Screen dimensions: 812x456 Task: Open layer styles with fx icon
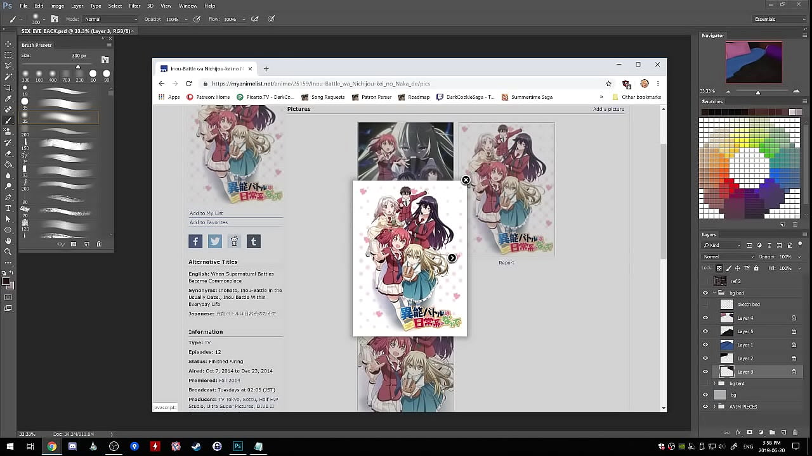click(738, 433)
